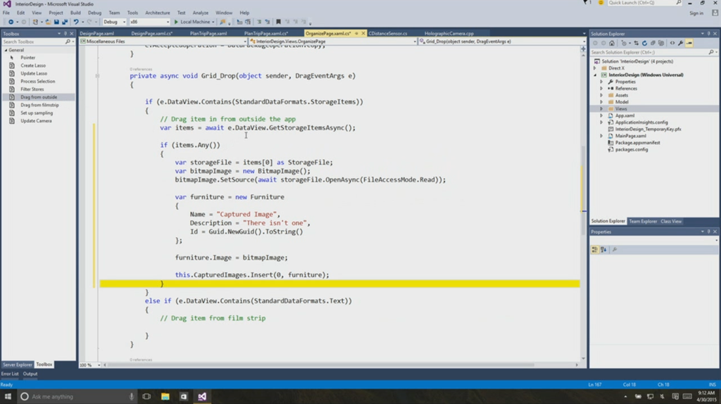Toggle Preview Selected Items in Solution Explorer
This screenshot has width=721, height=404.
tap(689, 43)
